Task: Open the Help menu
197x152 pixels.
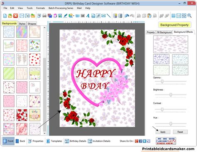Action: pyautogui.click(x=88, y=8)
